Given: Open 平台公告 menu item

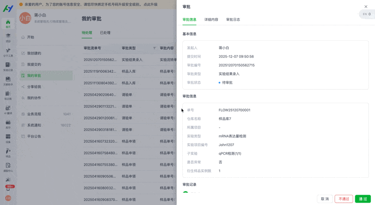Looking at the screenshot, I should [x=46, y=137].
